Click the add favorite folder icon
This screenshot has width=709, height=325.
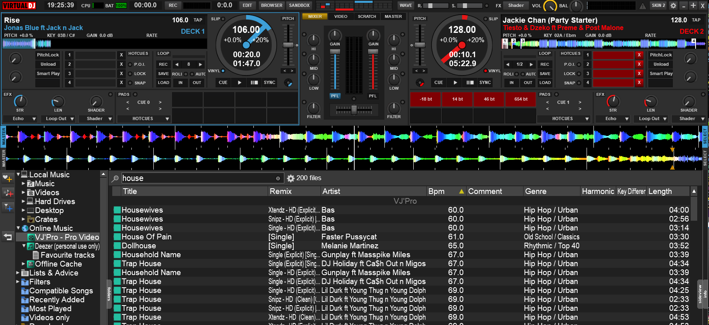[8, 178]
